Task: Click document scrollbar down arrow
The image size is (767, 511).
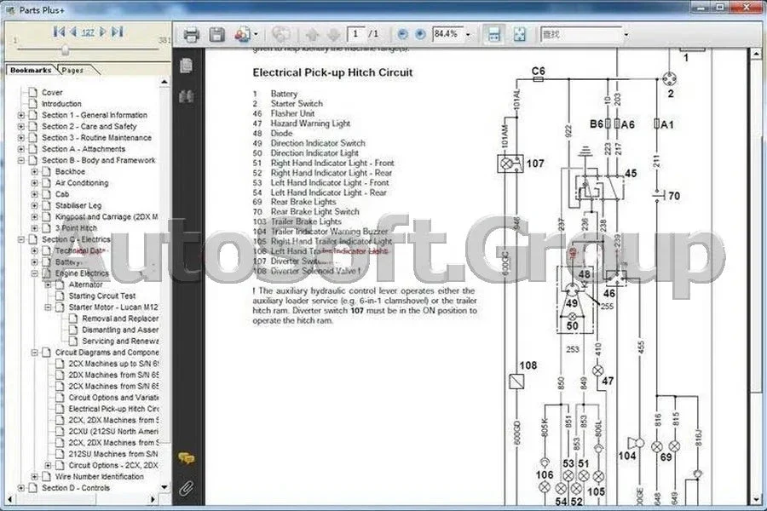Action: point(756,500)
